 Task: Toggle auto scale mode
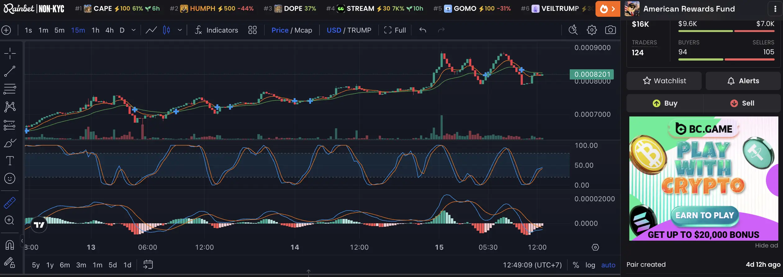608,265
